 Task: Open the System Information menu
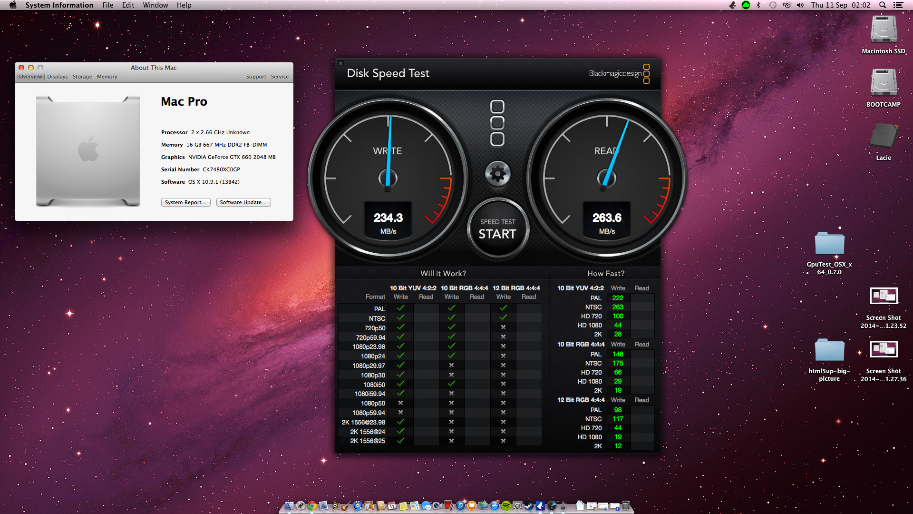59,5
